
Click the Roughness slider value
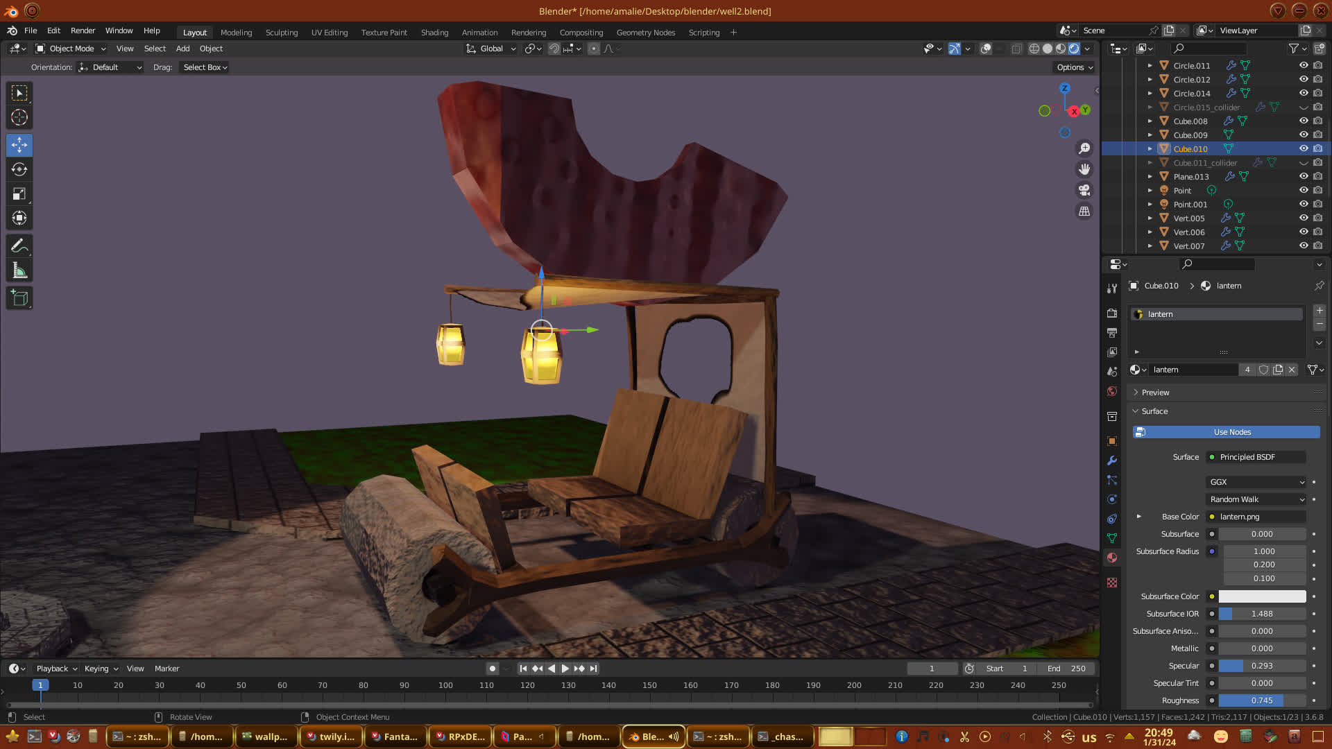[x=1261, y=700]
